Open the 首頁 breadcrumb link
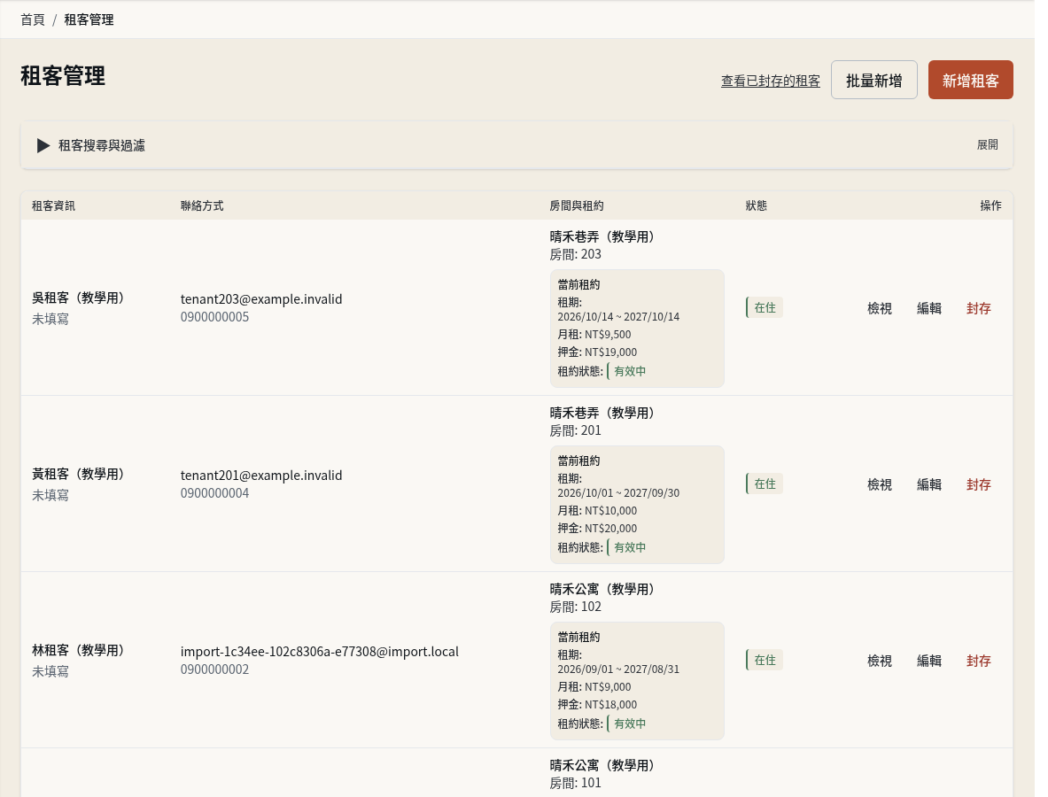 point(33,20)
